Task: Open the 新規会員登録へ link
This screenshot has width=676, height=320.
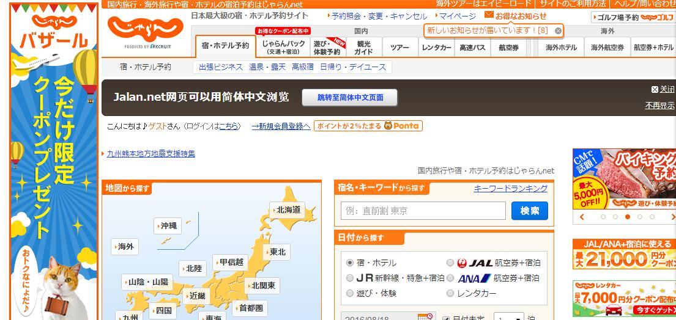Action: [x=281, y=126]
